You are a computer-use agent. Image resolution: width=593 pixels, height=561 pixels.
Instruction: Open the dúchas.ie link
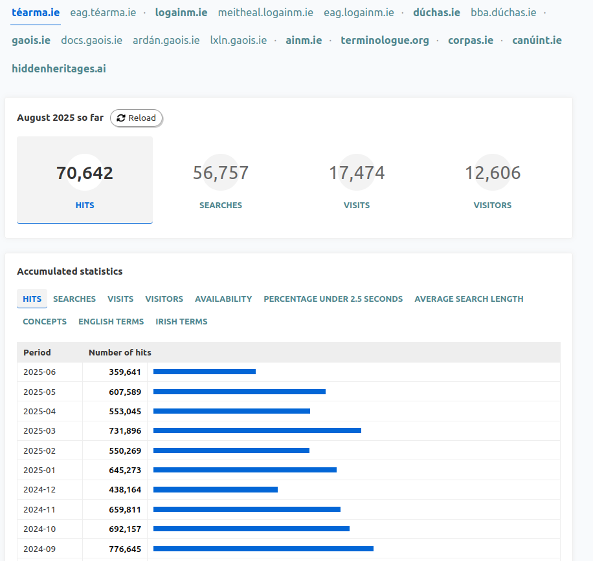coord(436,12)
